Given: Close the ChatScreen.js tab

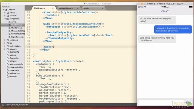Looking at the screenshot, I should 53,8.
